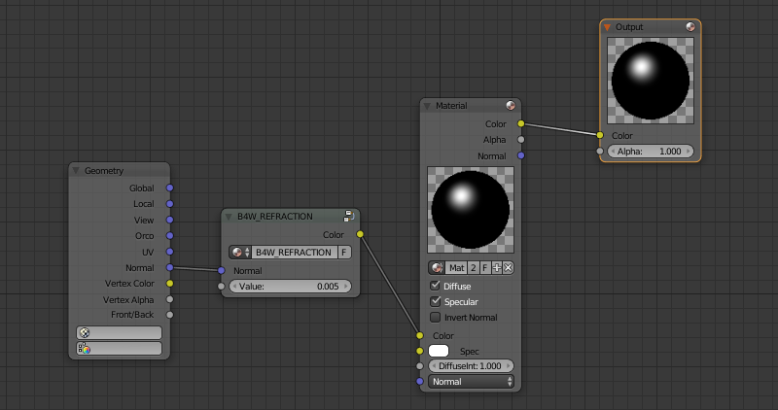Collapse the Geometry node
The height and width of the screenshot is (410, 778).
point(76,170)
